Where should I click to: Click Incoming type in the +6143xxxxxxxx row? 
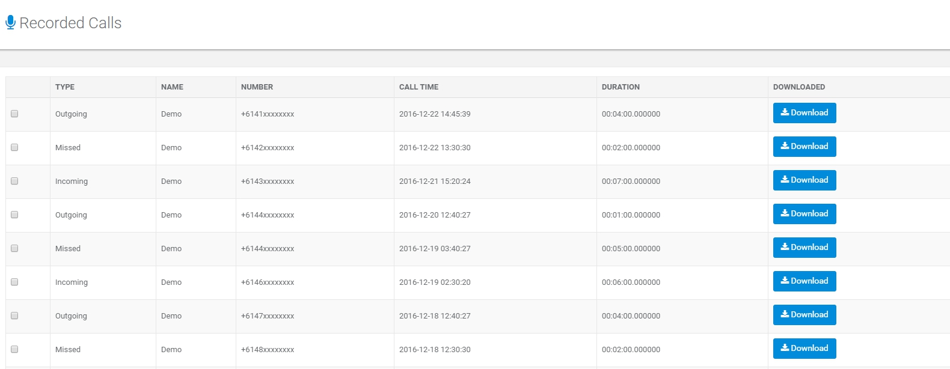(x=72, y=181)
